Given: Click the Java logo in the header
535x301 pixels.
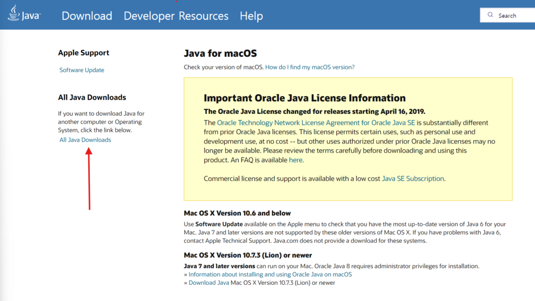Looking at the screenshot, I should pos(24,14).
